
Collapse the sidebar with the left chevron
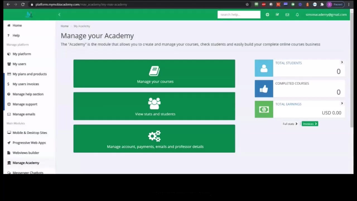point(59,15)
